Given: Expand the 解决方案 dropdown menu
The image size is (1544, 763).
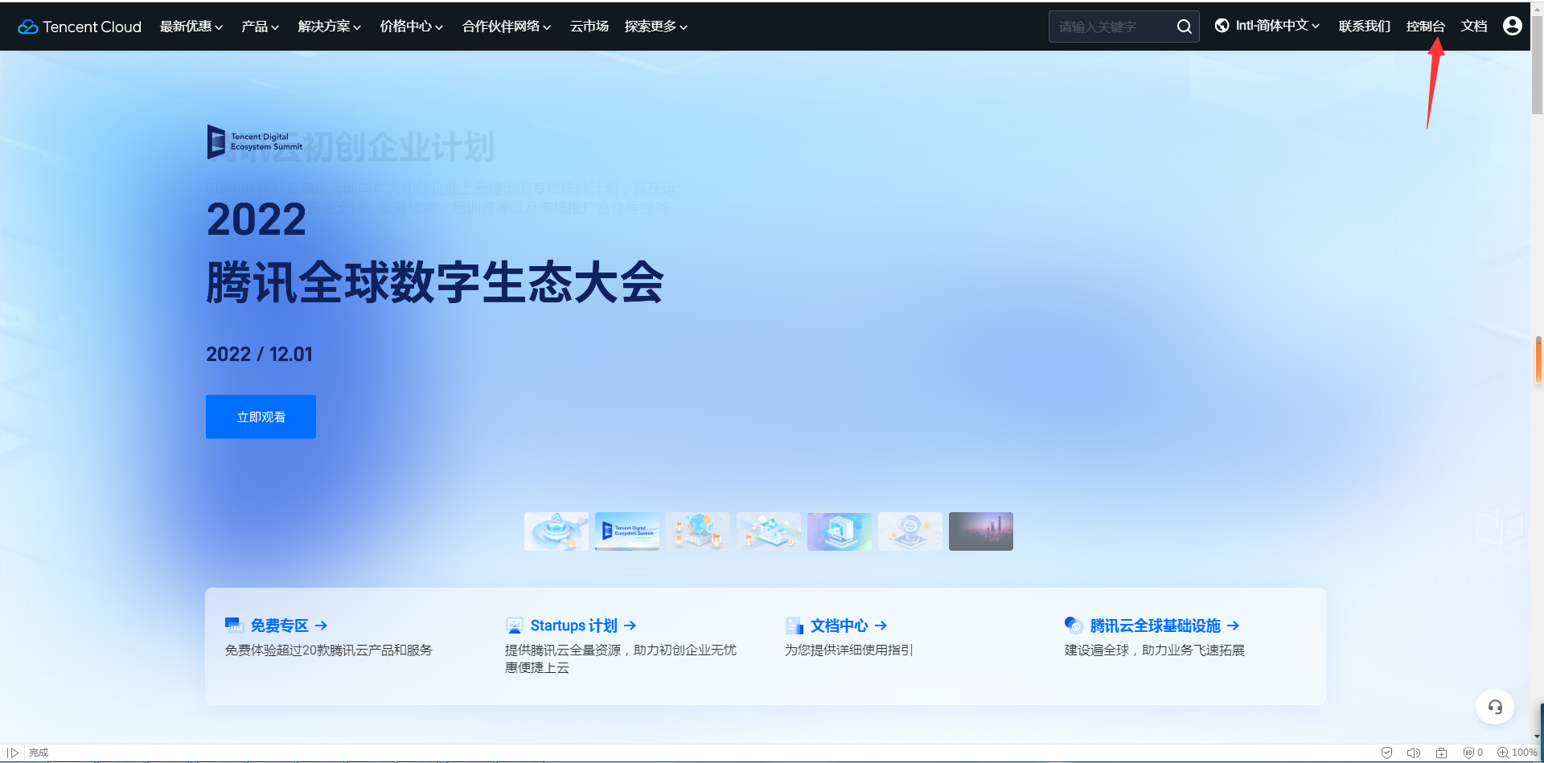Looking at the screenshot, I should [x=330, y=27].
